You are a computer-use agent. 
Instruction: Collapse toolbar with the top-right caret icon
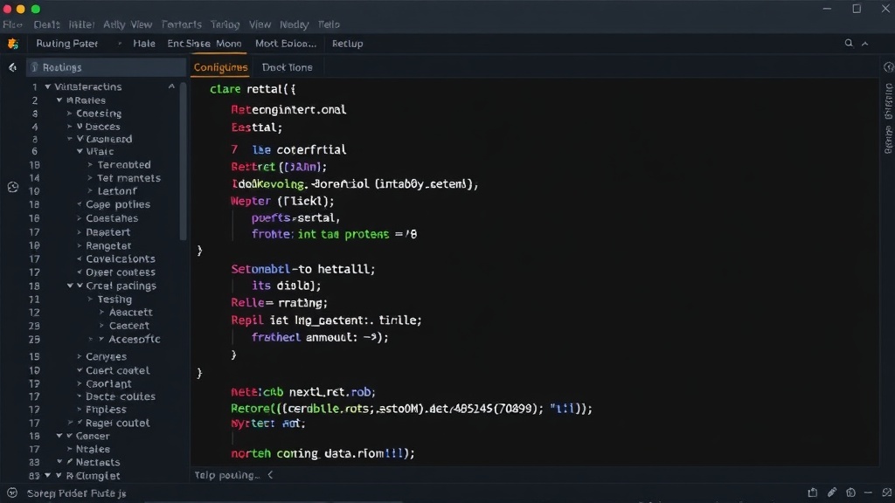[x=865, y=44]
